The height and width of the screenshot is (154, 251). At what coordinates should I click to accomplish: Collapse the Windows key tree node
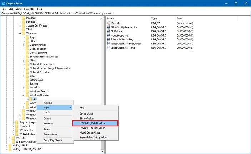coord(19,33)
